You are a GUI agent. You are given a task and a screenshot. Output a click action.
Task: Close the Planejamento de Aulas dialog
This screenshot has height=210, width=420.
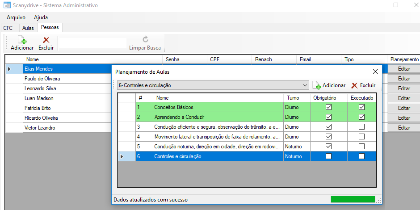click(x=375, y=71)
